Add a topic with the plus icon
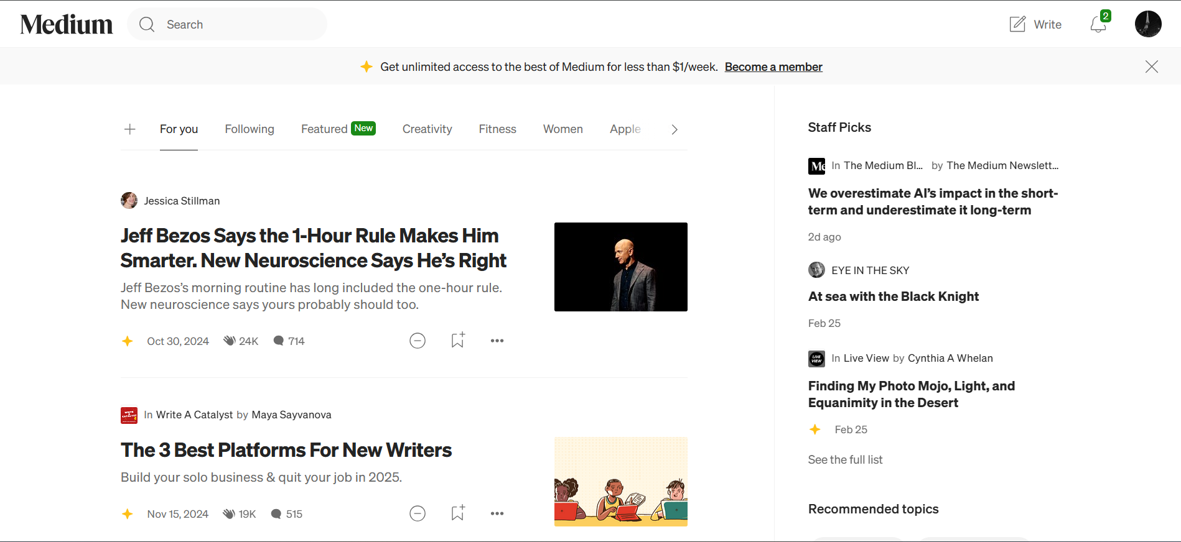Viewport: 1181px width, 542px height. pyautogui.click(x=130, y=129)
